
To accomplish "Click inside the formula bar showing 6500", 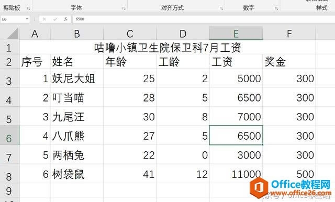I will (204, 19).
